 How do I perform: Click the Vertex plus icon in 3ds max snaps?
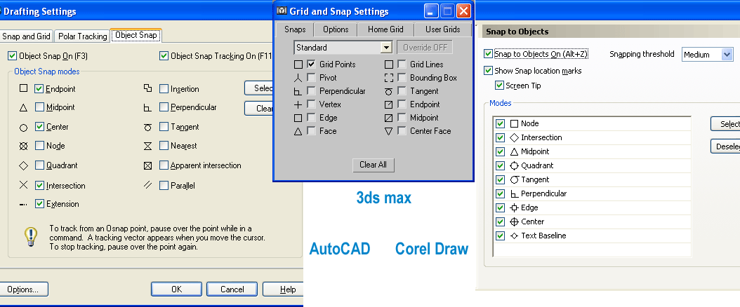click(298, 104)
